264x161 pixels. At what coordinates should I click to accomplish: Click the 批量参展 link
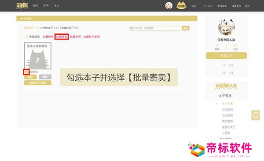75,36
